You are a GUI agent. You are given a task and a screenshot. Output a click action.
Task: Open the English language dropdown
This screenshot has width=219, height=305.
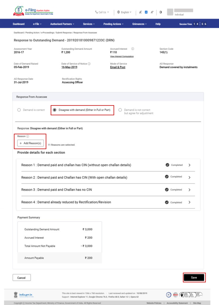[x=123, y=12]
